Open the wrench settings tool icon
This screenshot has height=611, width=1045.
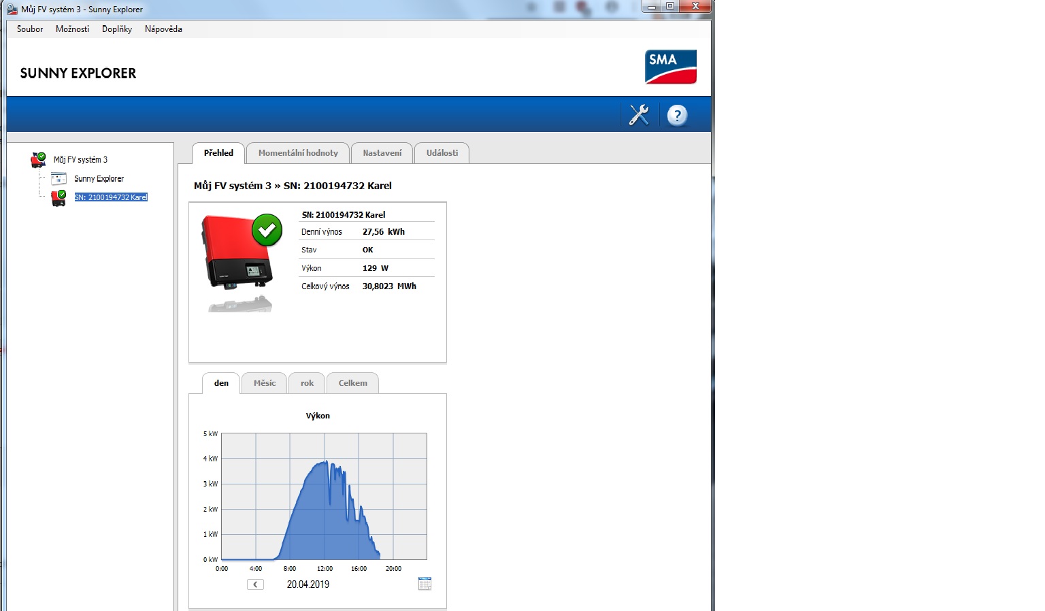639,115
